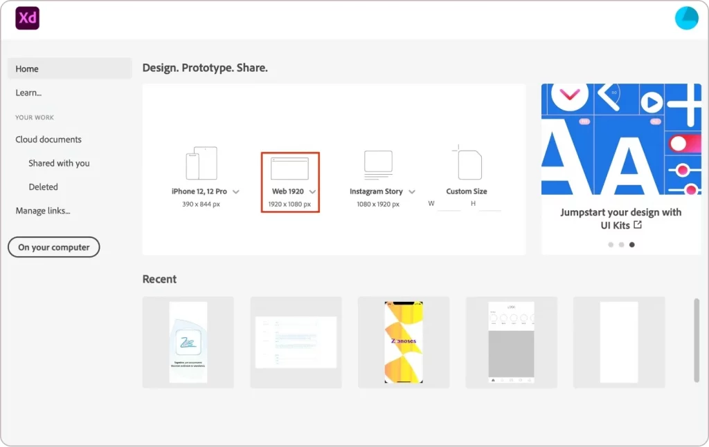Open Manage links...
The image size is (709, 447).
(43, 211)
